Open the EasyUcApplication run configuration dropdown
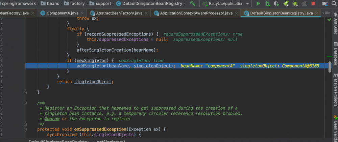Image resolution: width=338 pixels, height=142 pixels. (225, 4)
